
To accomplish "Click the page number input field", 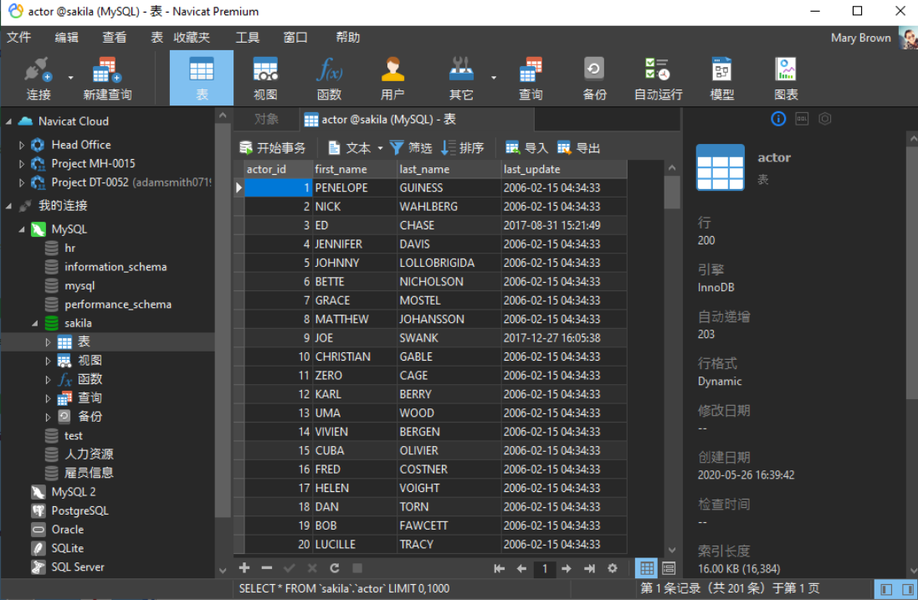I will (545, 568).
